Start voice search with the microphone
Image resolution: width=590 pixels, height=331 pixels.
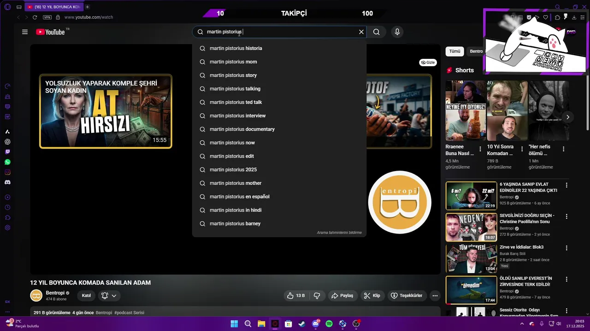(397, 32)
